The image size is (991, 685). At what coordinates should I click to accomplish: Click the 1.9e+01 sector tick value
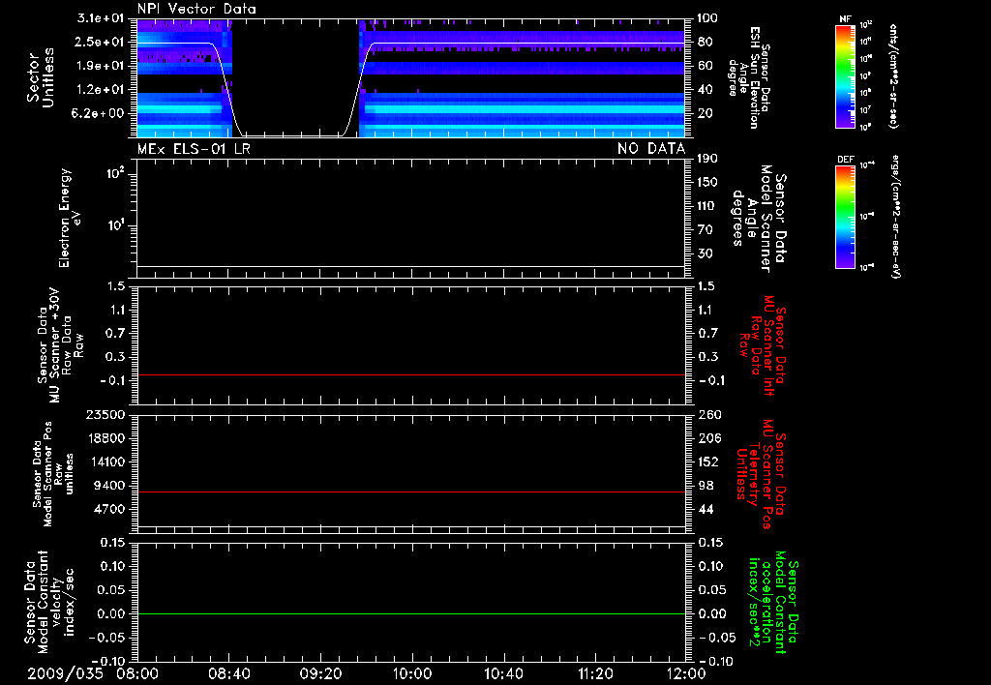[x=100, y=66]
